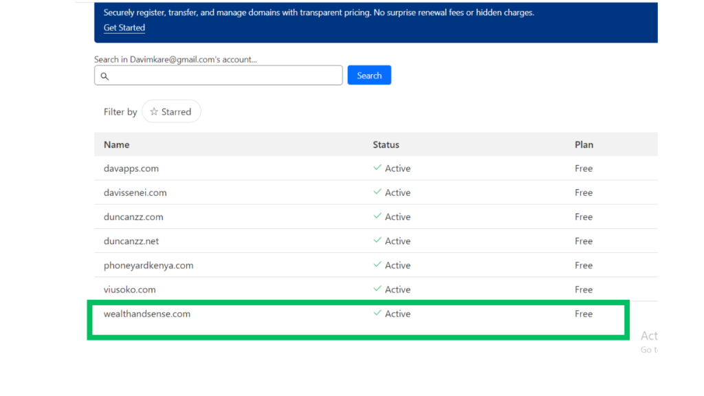This screenshot has height=396, width=704.
Task: Click the account search input field
Action: pos(218,76)
